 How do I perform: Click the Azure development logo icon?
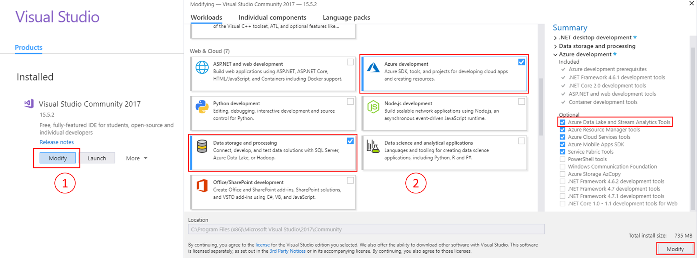coord(373,67)
